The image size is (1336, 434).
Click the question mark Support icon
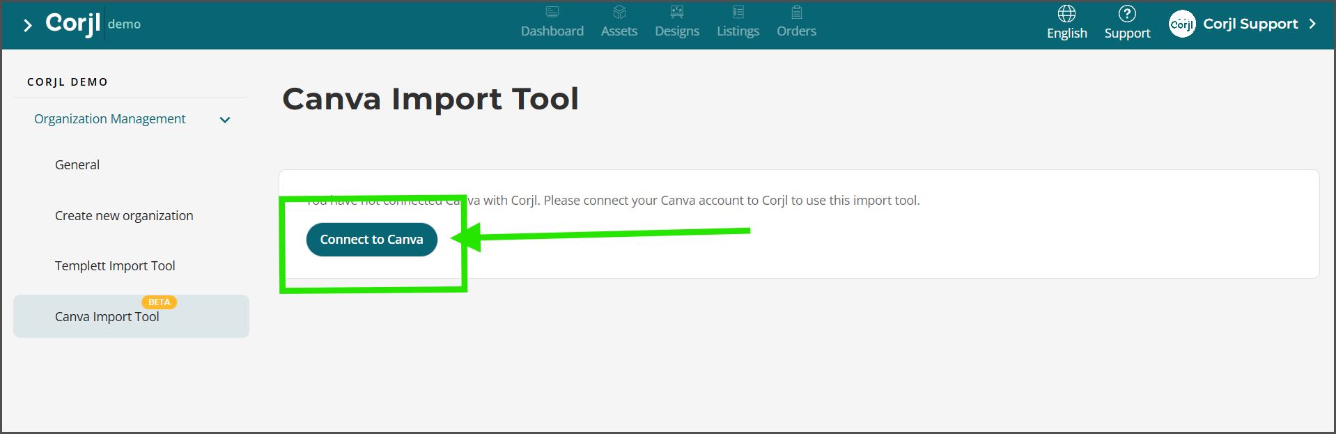tap(1127, 13)
